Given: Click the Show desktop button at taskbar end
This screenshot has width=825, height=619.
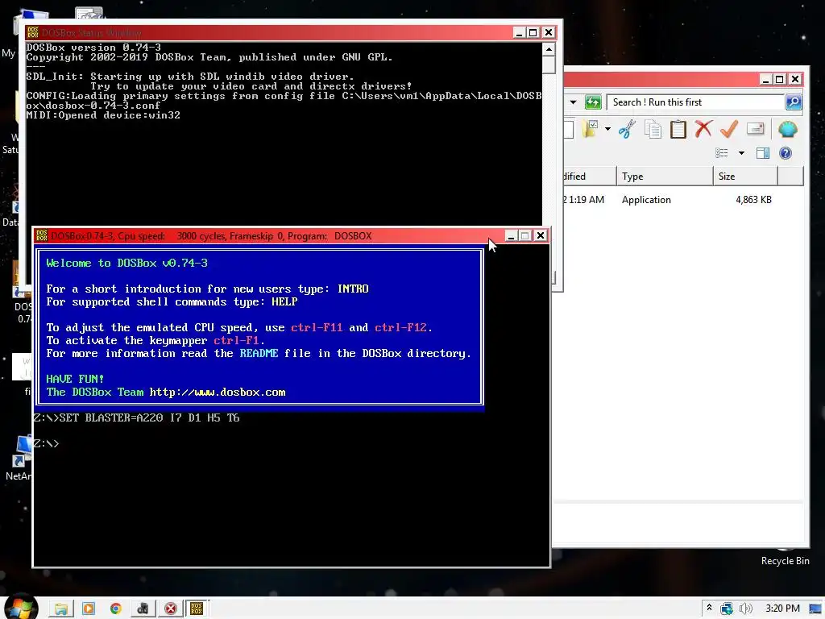Looking at the screenshot, I should tap(816, 609).
